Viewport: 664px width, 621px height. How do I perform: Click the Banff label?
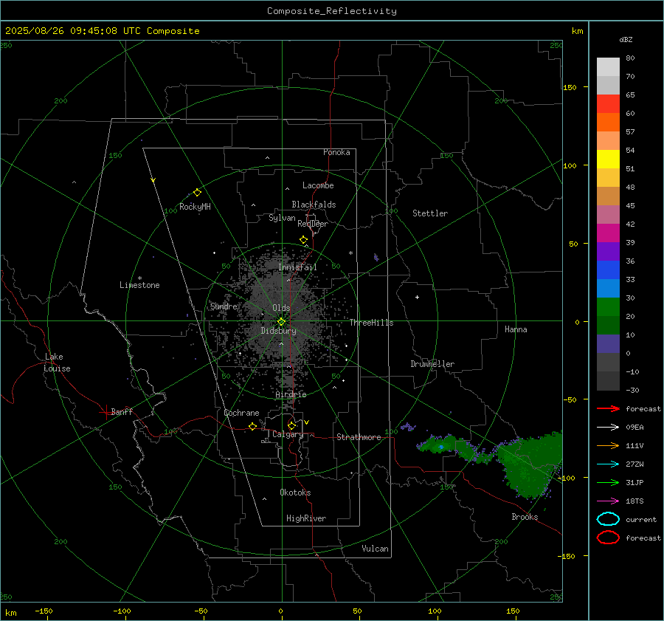(x=122, y=411)
